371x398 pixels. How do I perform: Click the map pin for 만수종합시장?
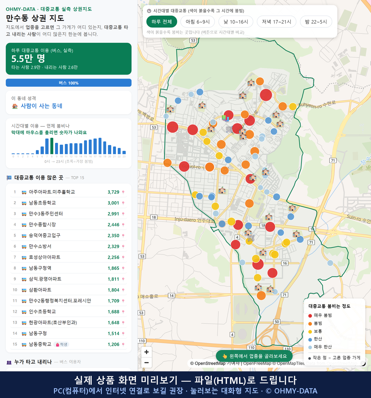123,225
